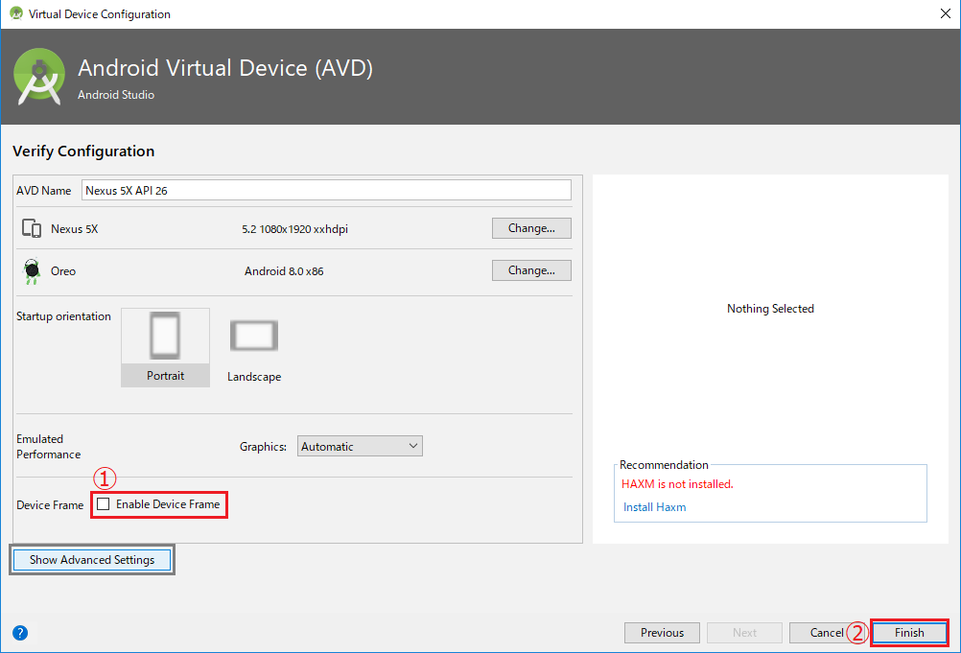Finish creating the Nexus 5X AVD
This screenshot has height=653, width=961.
pos(908,632)
